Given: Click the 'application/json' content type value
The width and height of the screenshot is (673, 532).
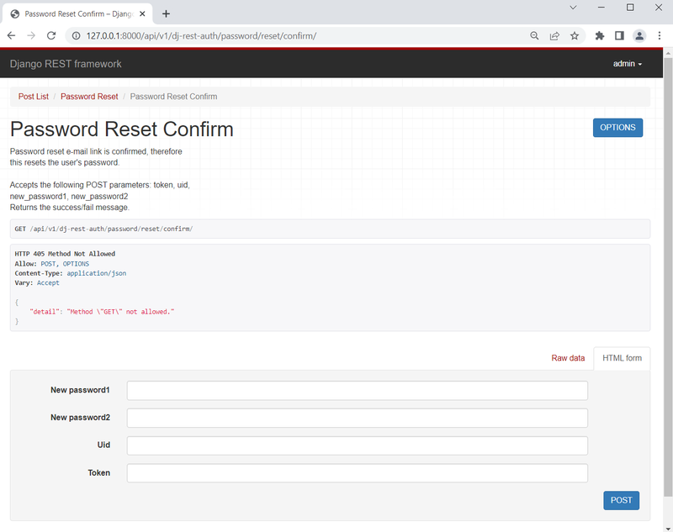Looking at the screenshot, I should tap(97, 273).
